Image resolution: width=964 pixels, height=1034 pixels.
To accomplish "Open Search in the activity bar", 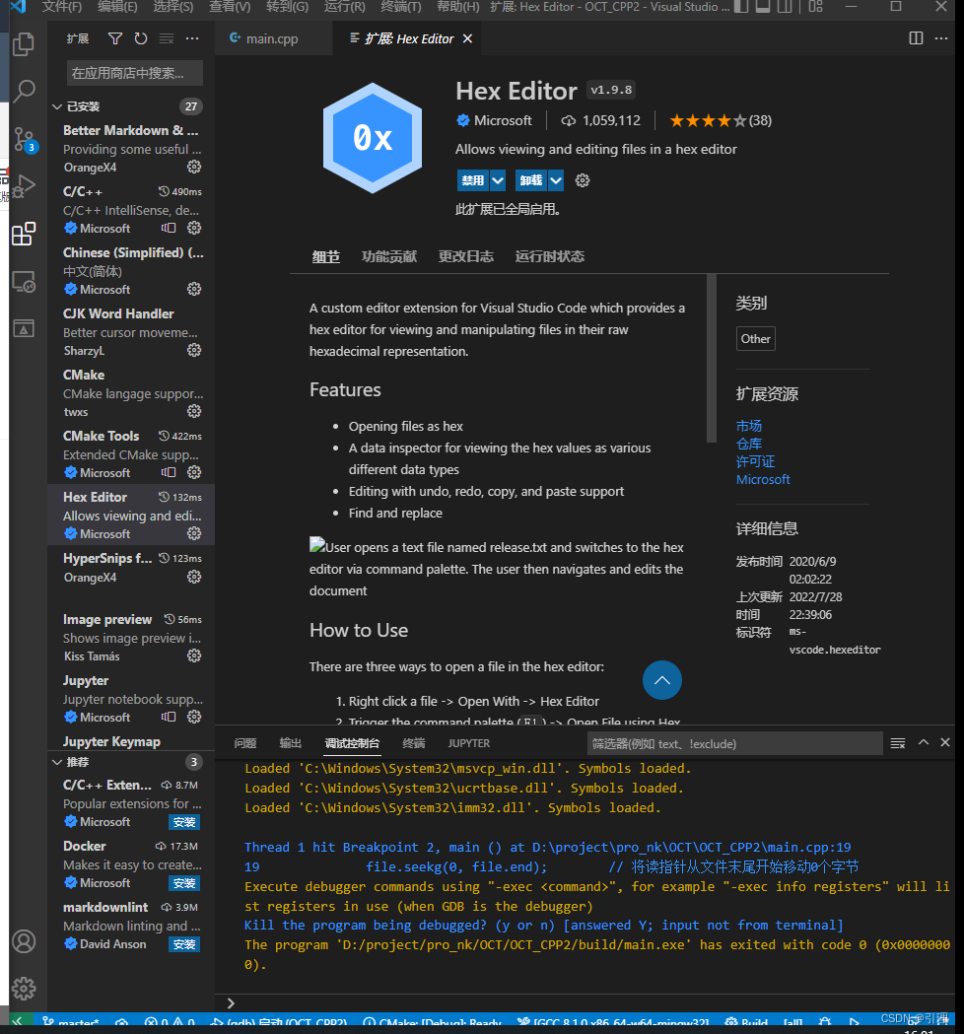I will 25,91.
